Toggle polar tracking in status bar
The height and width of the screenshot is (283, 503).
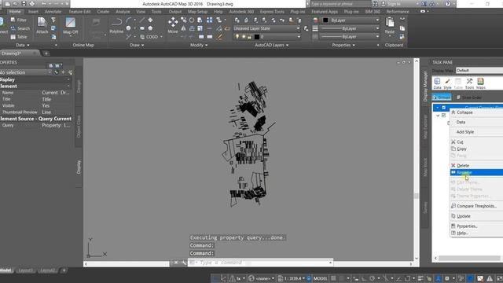(x=372, y=278)
